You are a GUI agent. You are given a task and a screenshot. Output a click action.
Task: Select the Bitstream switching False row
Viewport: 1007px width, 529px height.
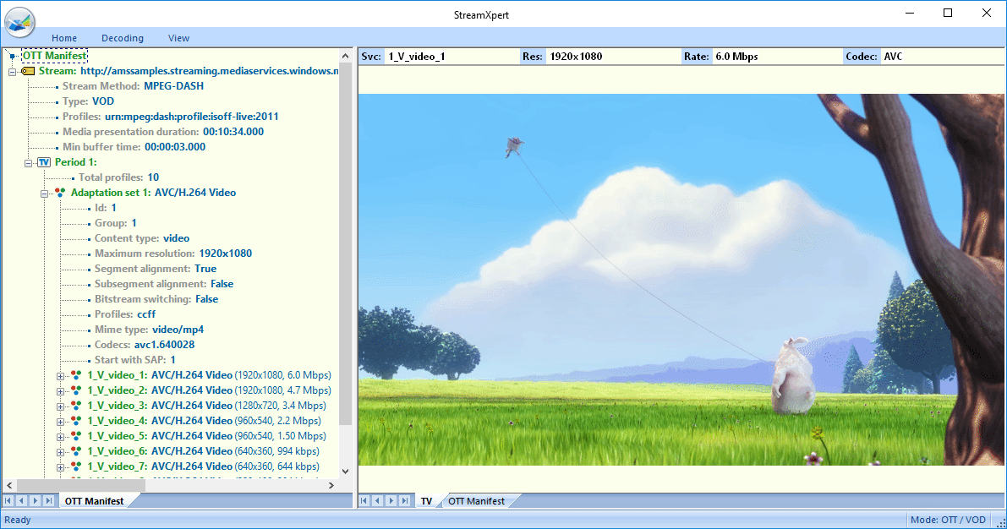156,299
